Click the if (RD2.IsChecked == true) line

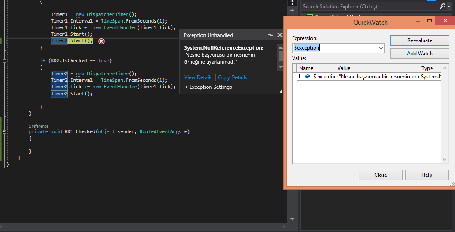click(76, 61)
